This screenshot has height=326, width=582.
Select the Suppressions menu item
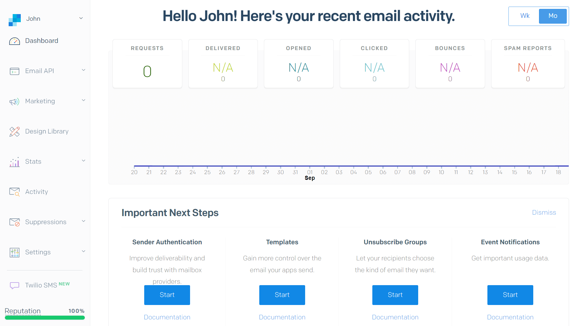[x=46, y=222]
